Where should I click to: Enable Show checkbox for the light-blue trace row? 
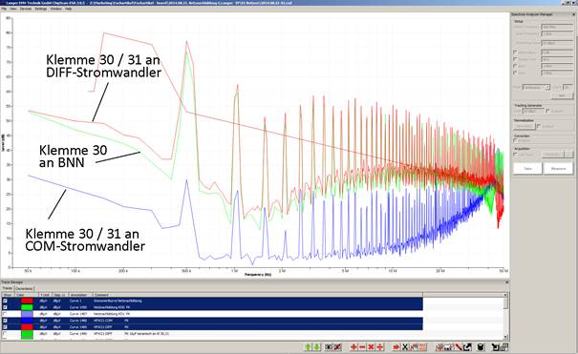click(x=5, y=314)
